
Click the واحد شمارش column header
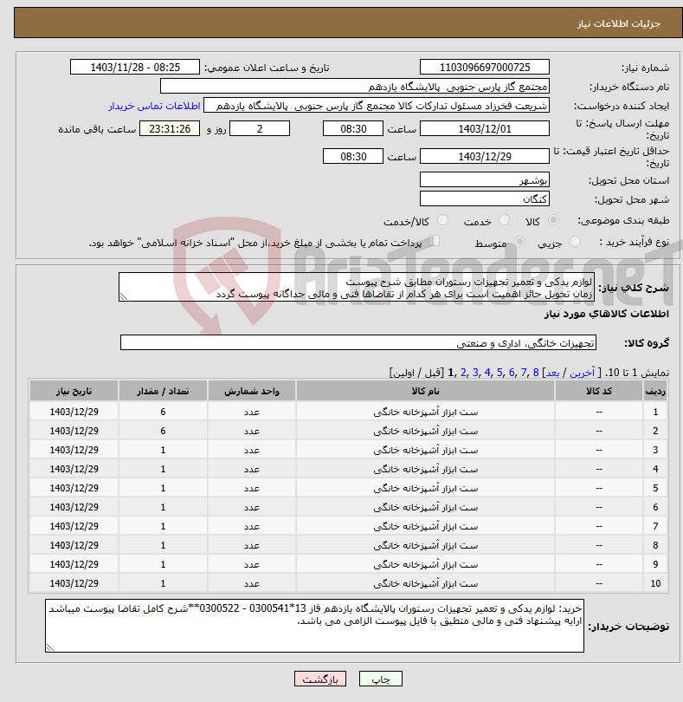(251, 391)
